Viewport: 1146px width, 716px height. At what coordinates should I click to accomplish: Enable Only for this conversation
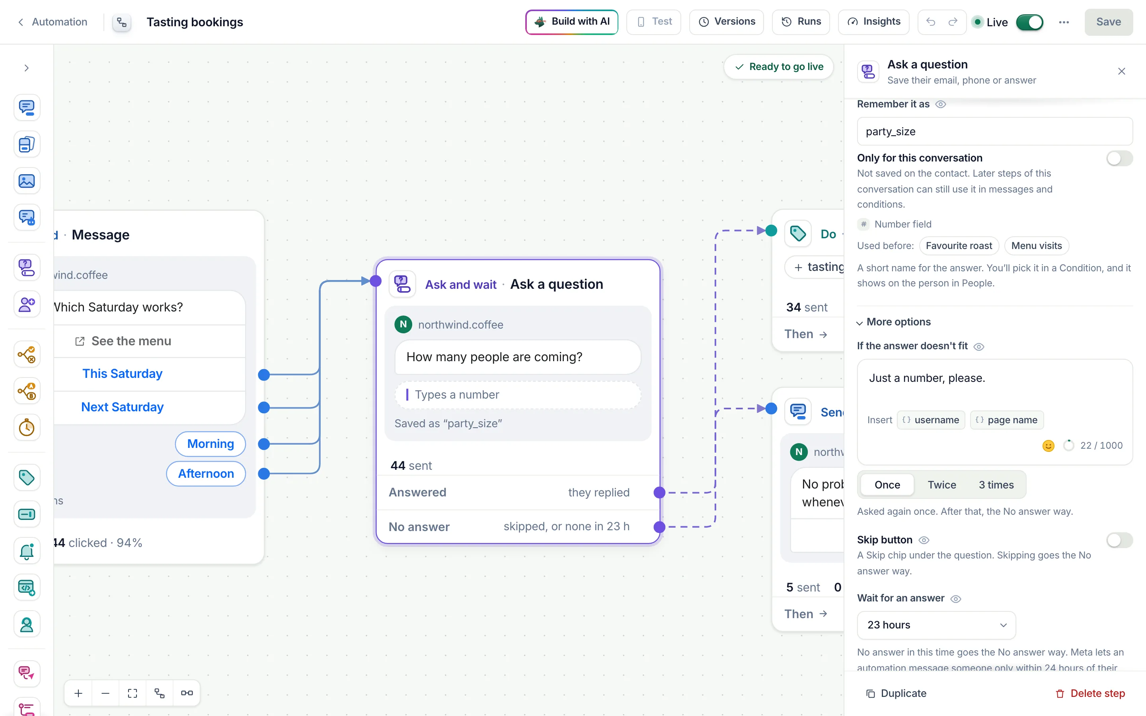pos(1119,158)
